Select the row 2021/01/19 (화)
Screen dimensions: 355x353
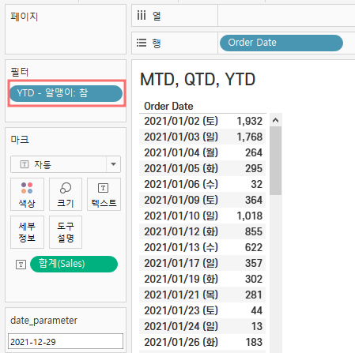tap(202, 279)
